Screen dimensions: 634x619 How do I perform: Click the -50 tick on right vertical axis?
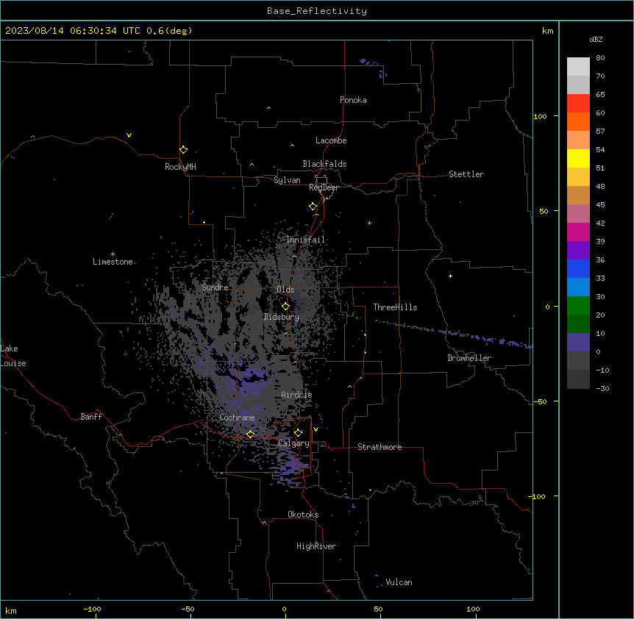pos(540,401)
